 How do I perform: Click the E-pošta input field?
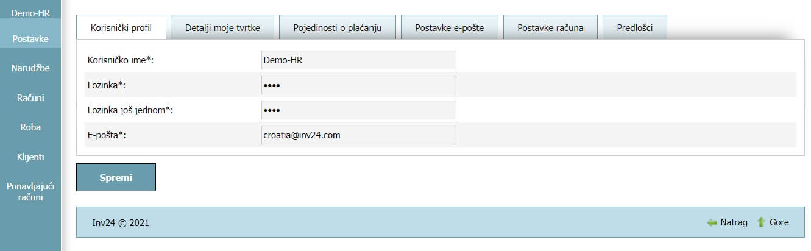tap(358, 135)
